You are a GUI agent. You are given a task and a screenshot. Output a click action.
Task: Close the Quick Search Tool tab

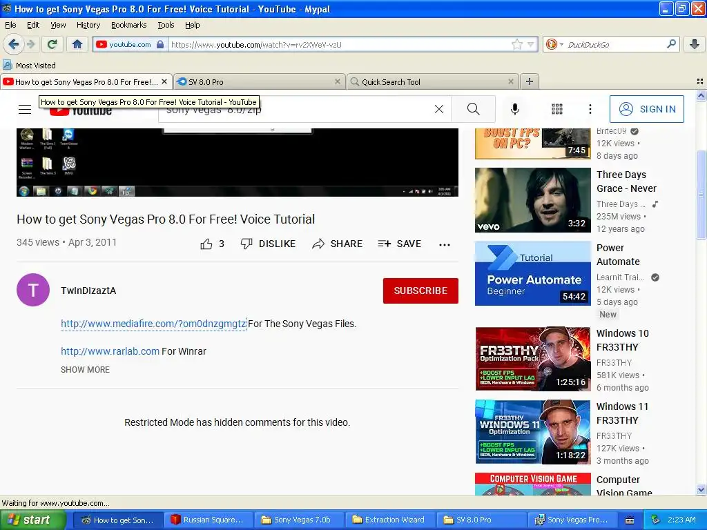510,81
